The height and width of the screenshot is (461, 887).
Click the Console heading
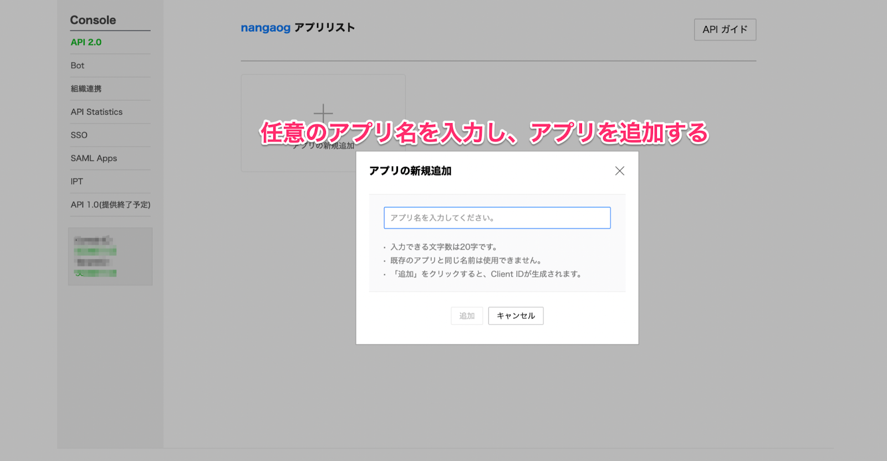coord(93,20)
